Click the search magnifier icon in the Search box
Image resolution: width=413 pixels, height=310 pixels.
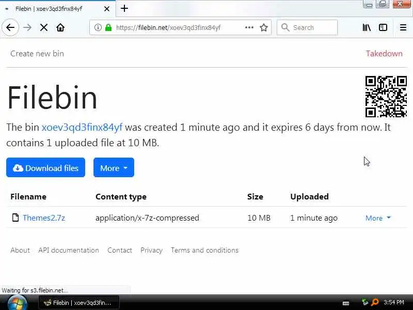tap(285, 27)
